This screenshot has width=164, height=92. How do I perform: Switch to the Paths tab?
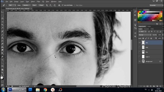152,29
